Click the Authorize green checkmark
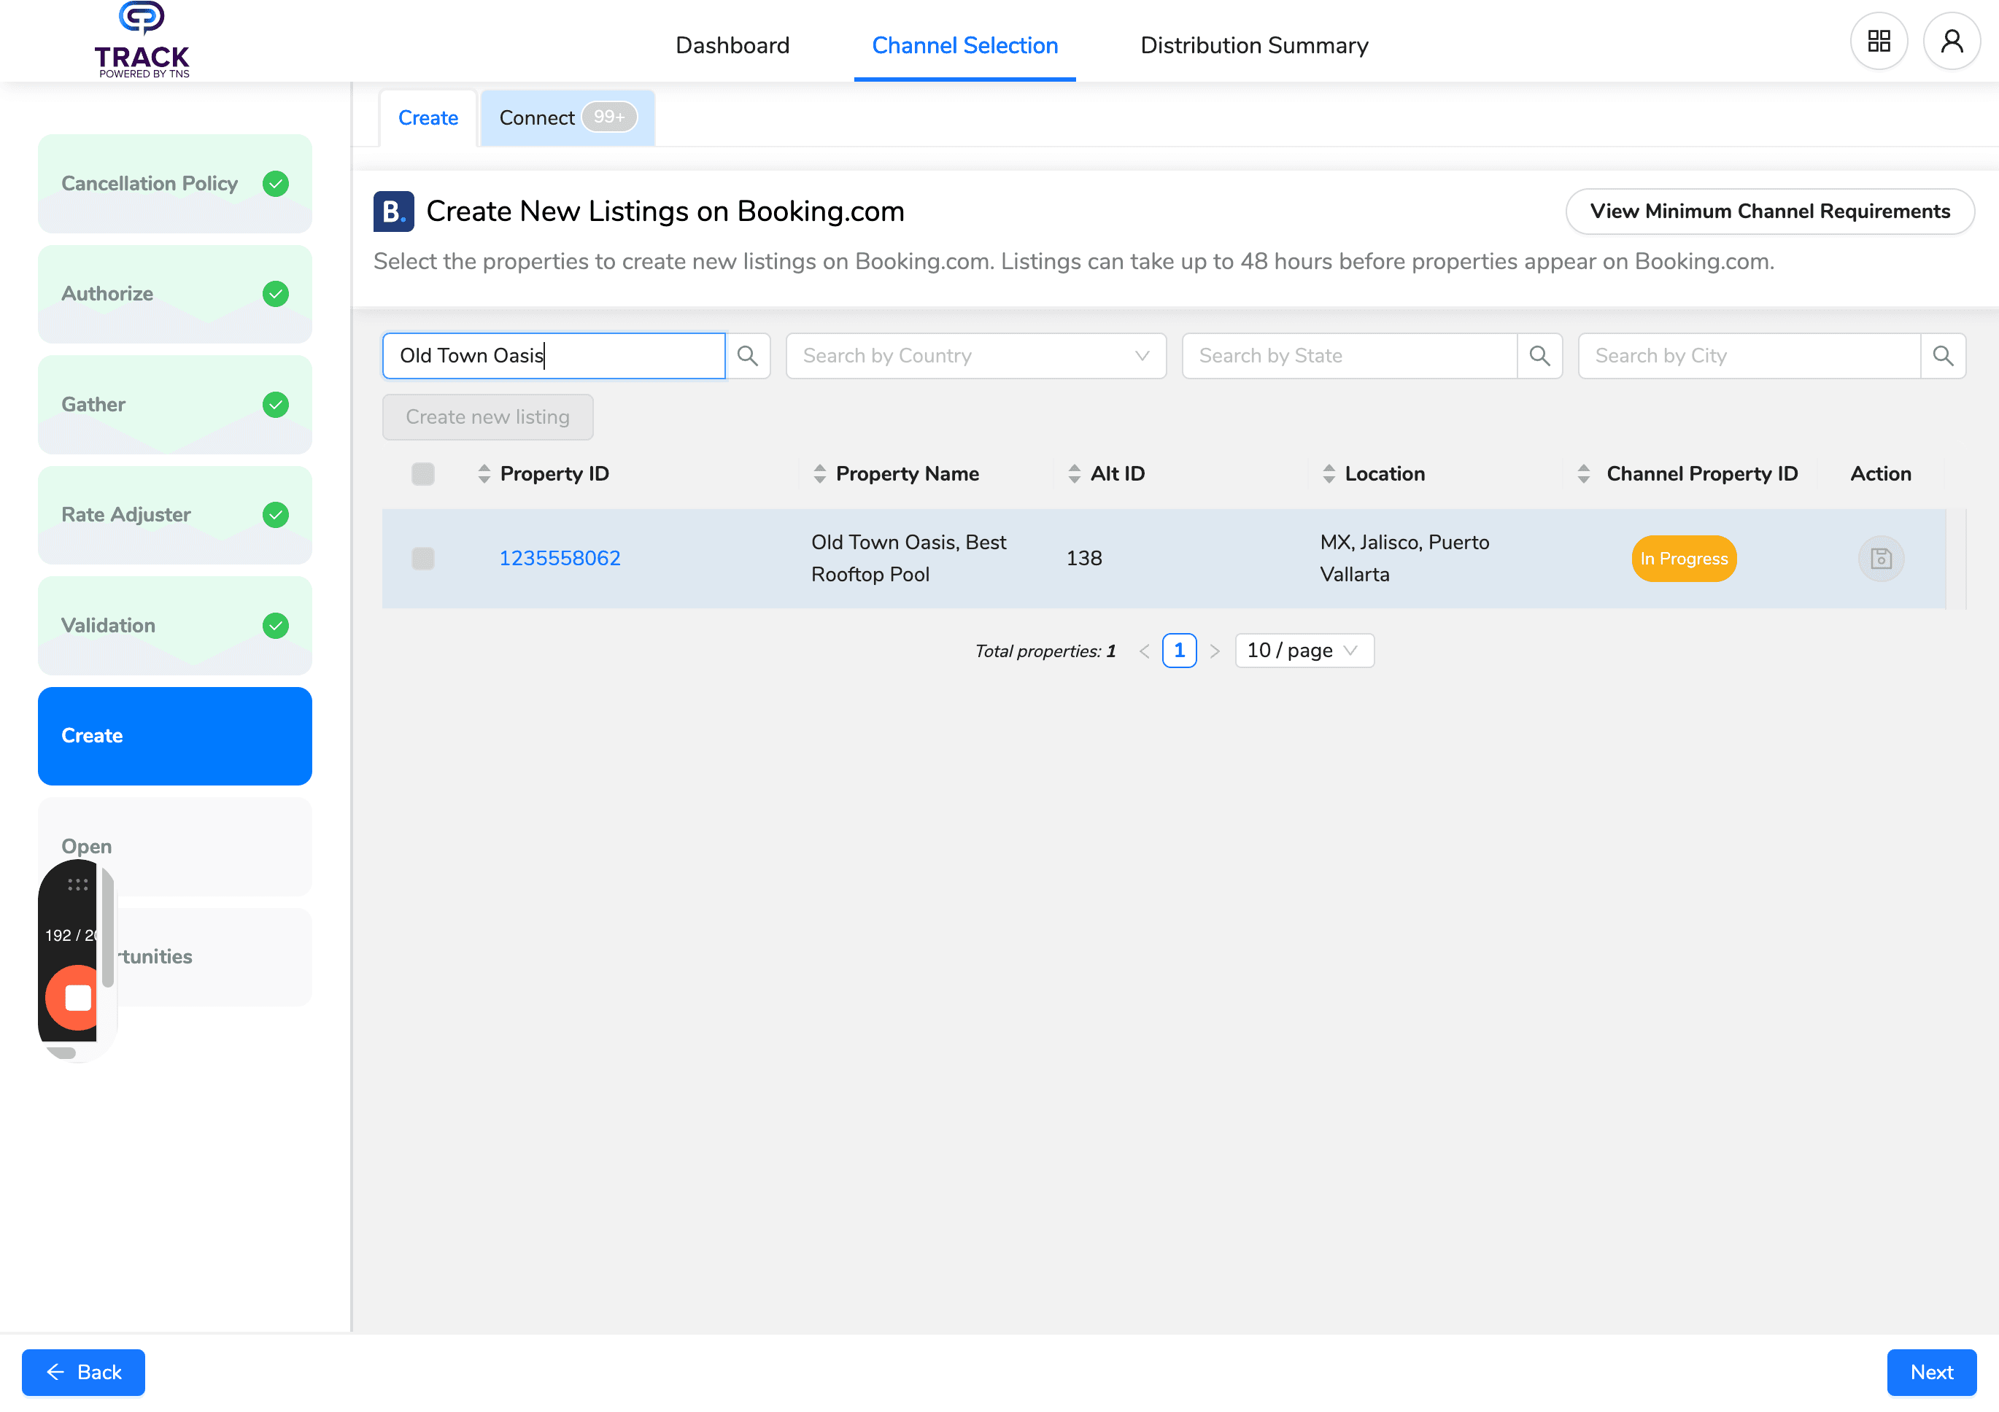This screenshot has height=1412, width=1999. pos(276,294)
